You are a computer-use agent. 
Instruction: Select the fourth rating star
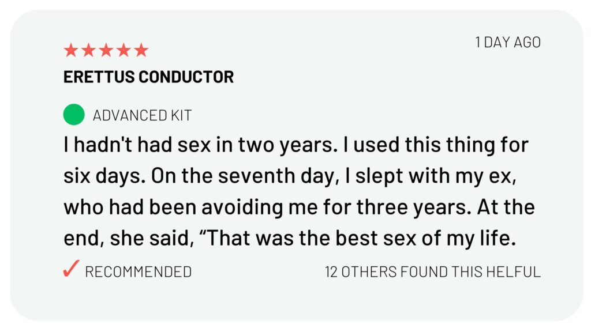coord(124,51)
